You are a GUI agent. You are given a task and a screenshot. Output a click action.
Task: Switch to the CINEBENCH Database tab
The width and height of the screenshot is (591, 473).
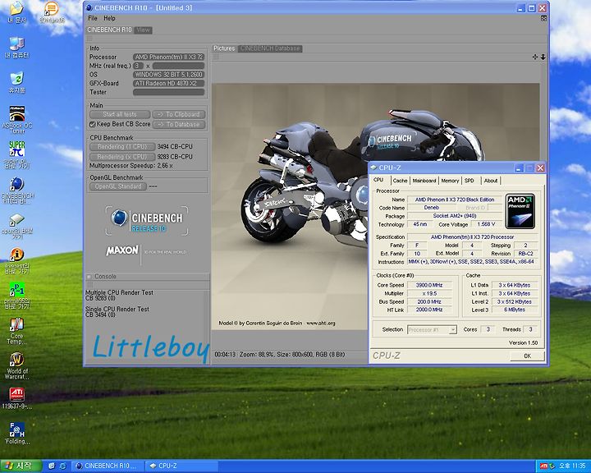[270, 48]
